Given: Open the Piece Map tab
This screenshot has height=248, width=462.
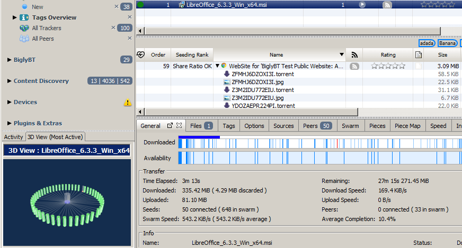Looking at the screenshot, I should (407, 126).
